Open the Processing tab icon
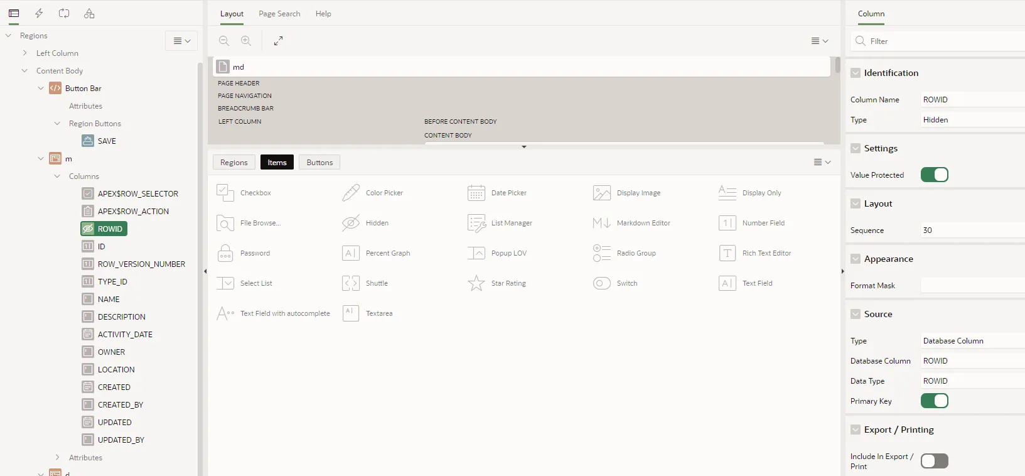This screenshot has width=1025, height=476. coord(64,13)
